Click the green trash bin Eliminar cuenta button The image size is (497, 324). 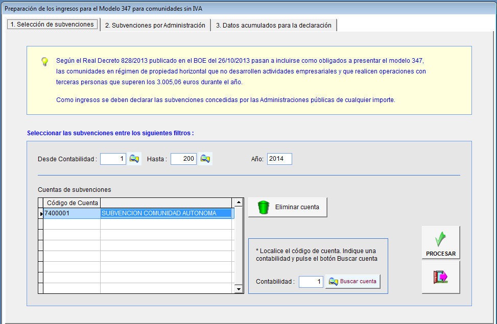point(288,207)
